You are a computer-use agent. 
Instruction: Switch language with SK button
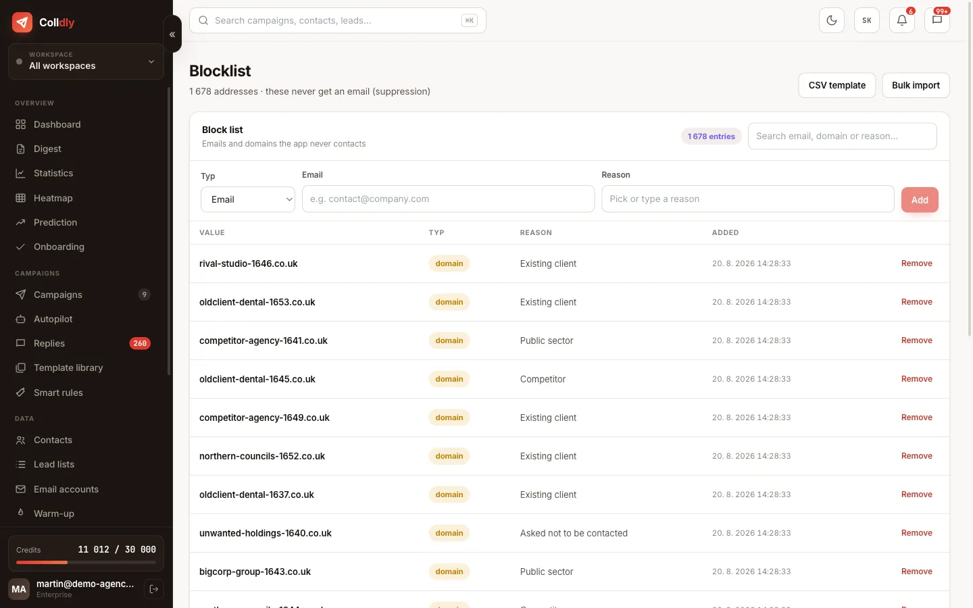click(867, 20)
